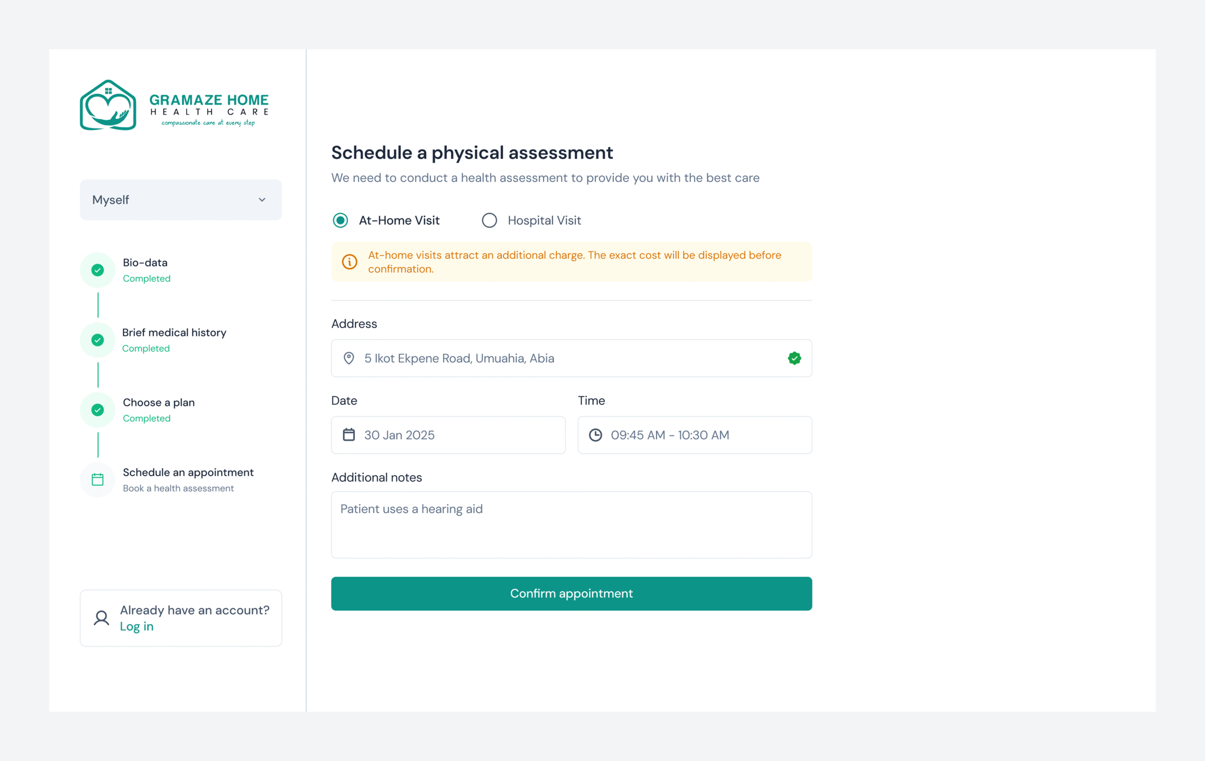Open the Date picker showing 30 Jan 2025
Viewport: 1205px width, 761px height.
448,435
